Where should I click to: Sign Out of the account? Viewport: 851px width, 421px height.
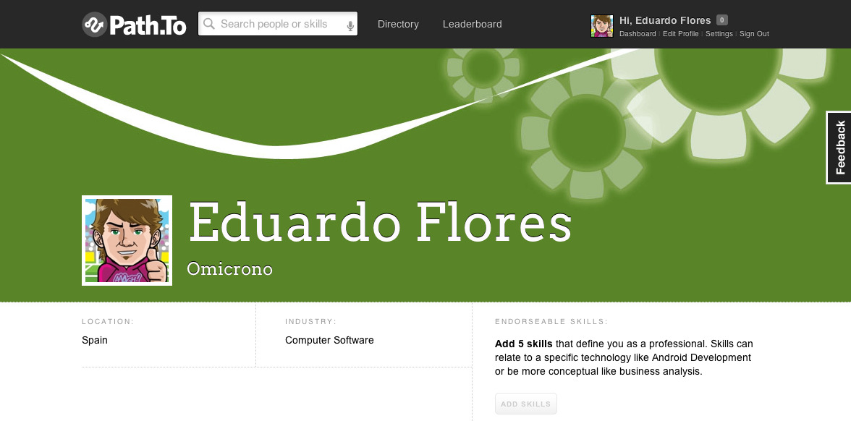click(754, 34)
